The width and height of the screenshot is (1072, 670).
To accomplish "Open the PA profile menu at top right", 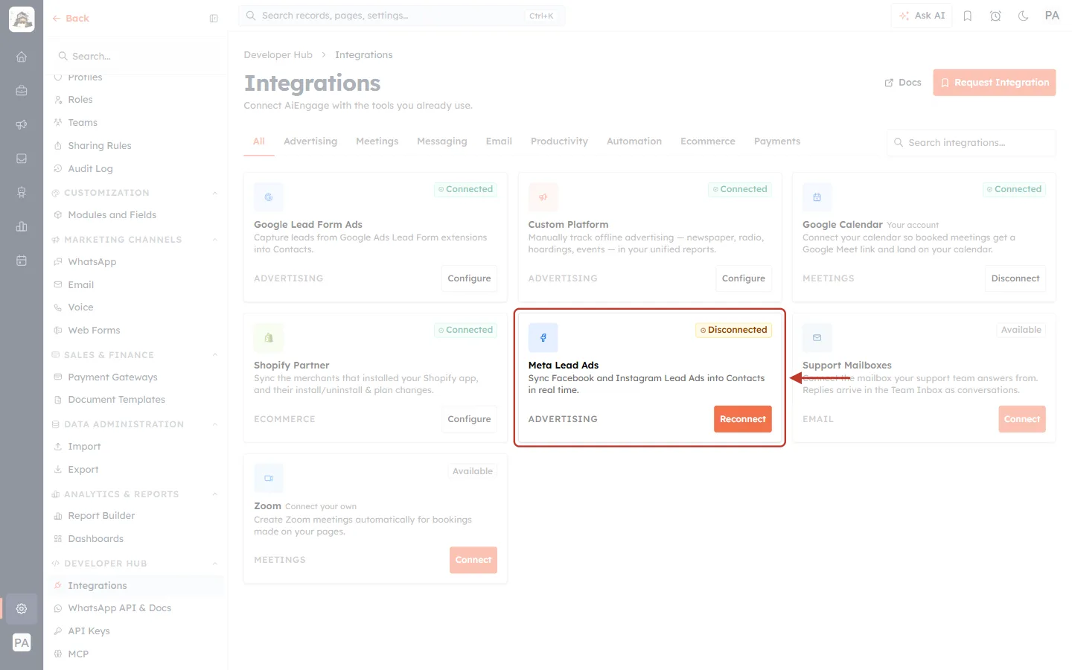I will click(x=1052, y=16).
